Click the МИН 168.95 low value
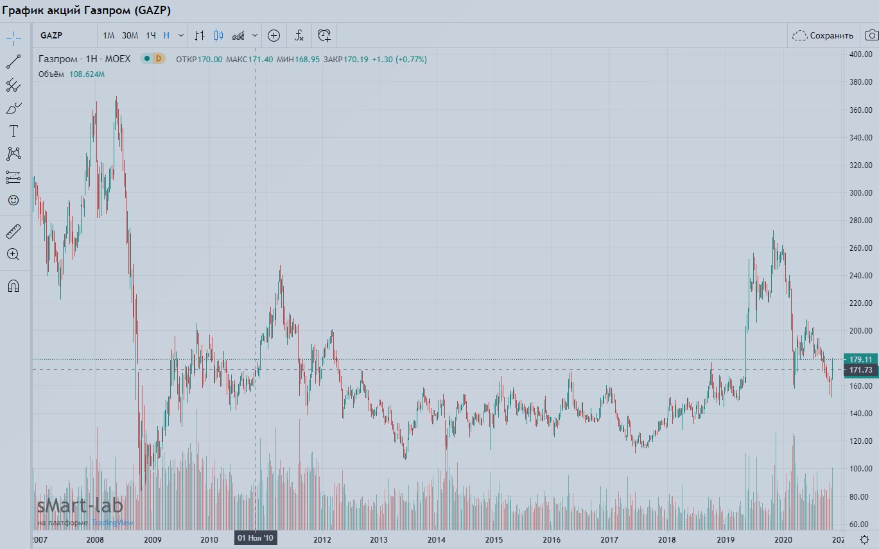This screenshot has width=879, height=549. (298, 59)
